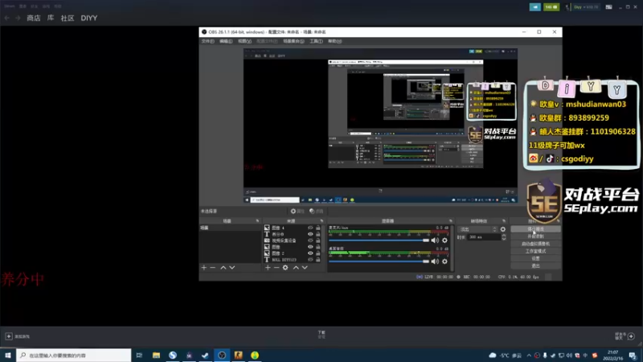Open Mic/Aux audio settings gear
643x362 pixels.
(x=445, y=241)
